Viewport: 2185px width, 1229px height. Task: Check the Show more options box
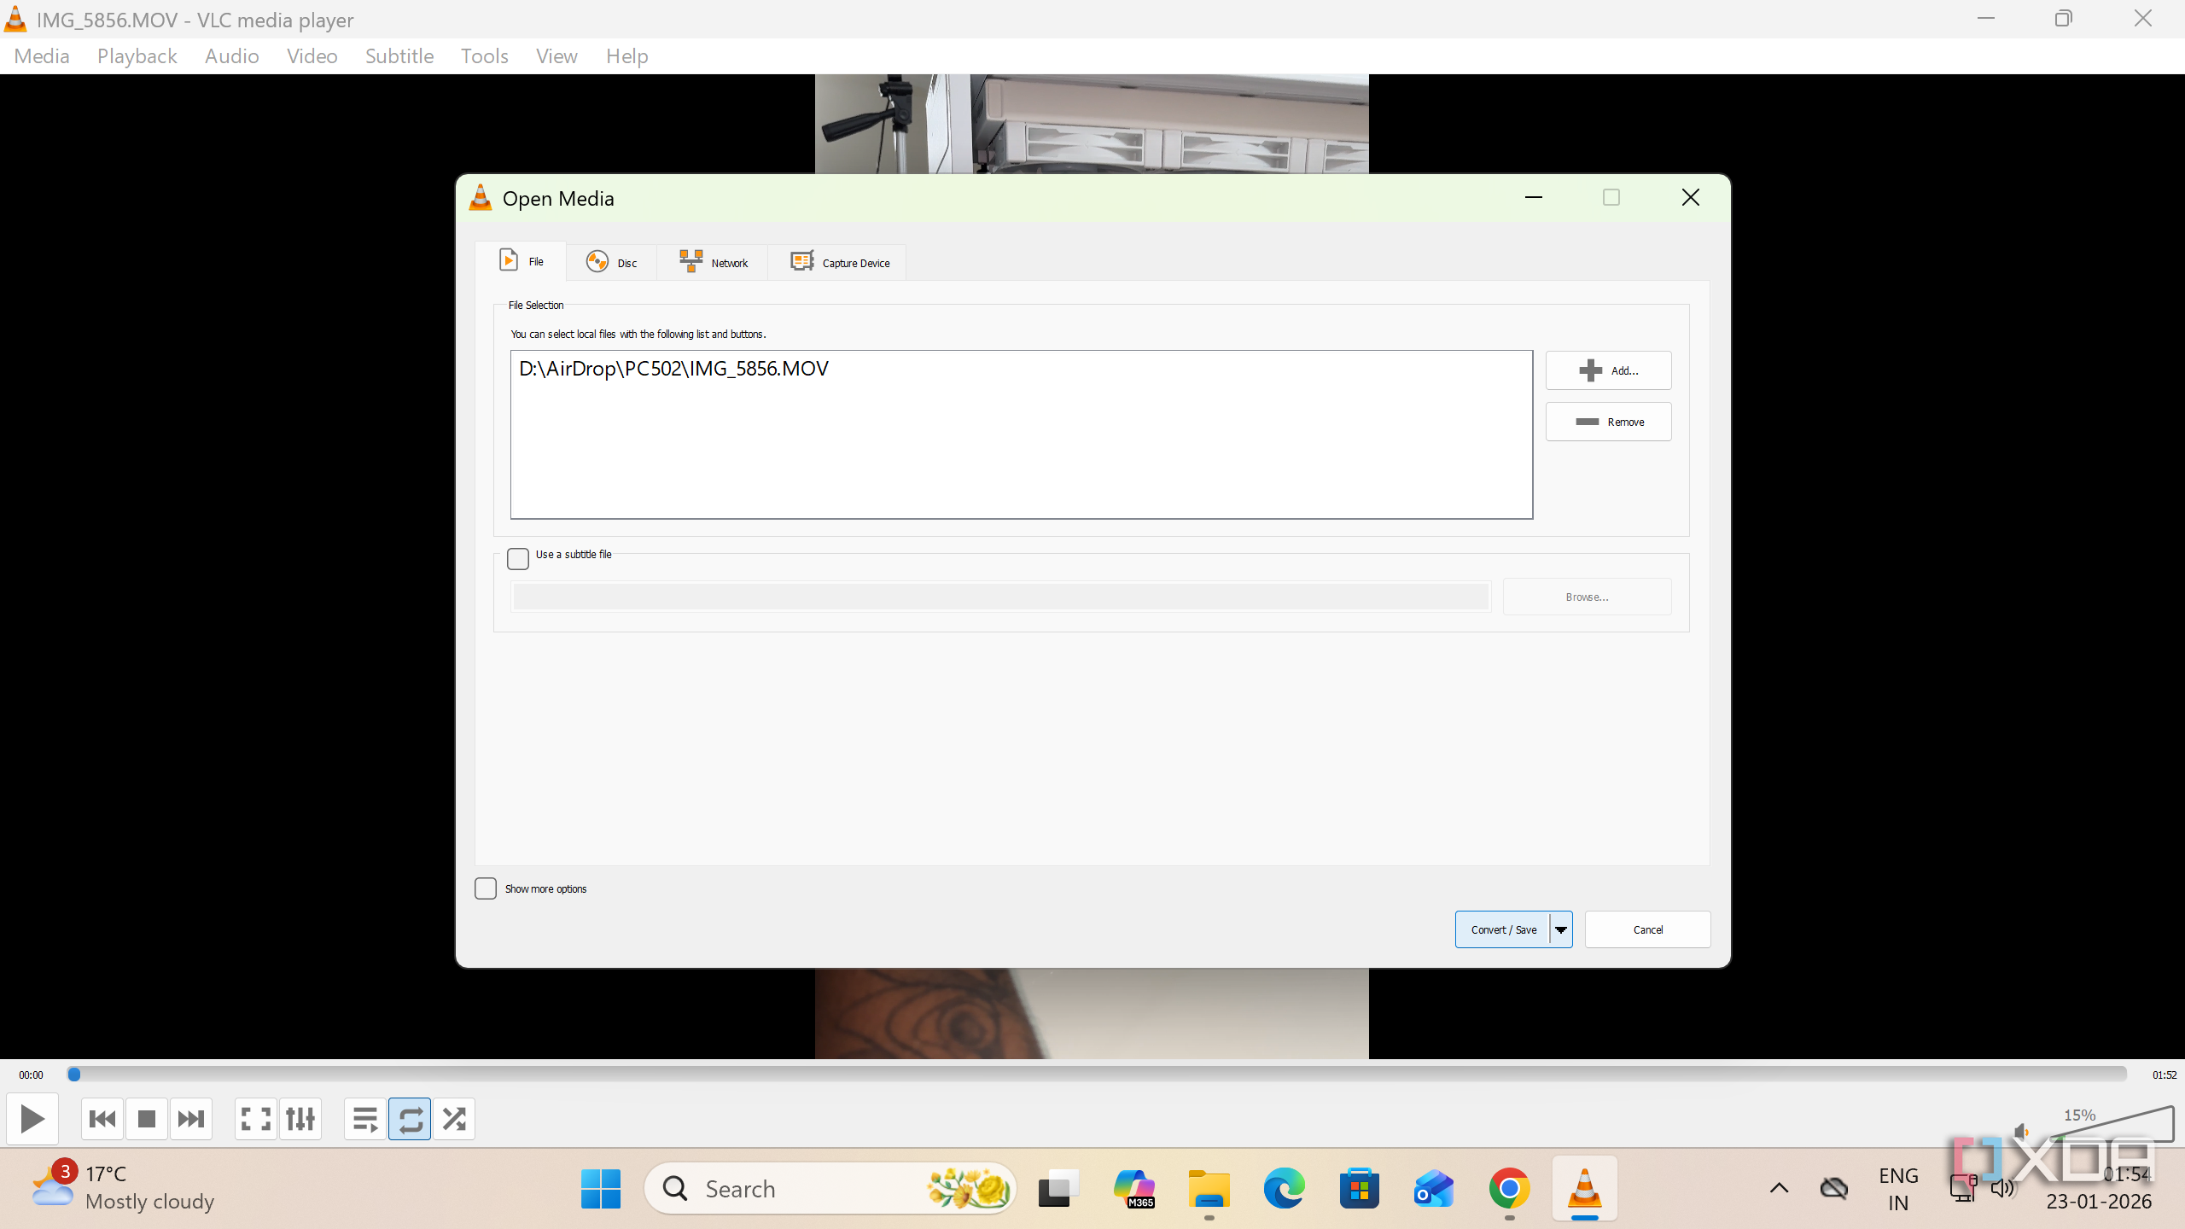coord(486,888)
